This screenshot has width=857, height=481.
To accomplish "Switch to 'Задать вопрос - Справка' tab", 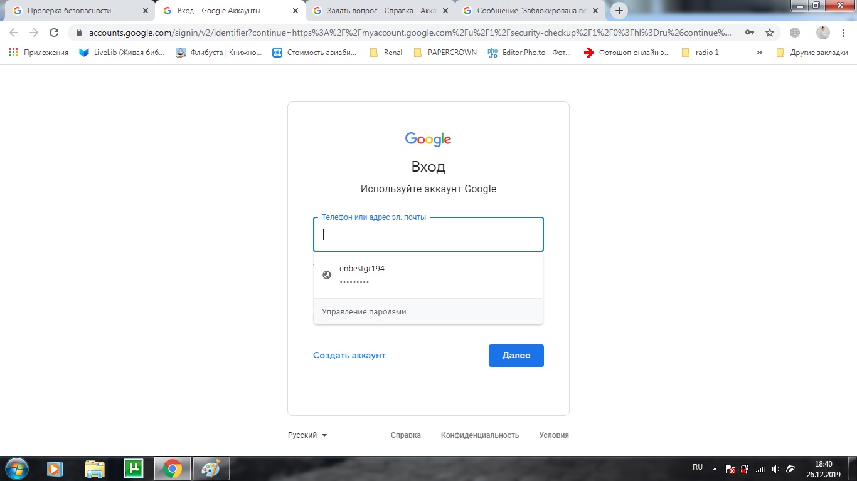I will pyautogui.click(x=379, y=11).
